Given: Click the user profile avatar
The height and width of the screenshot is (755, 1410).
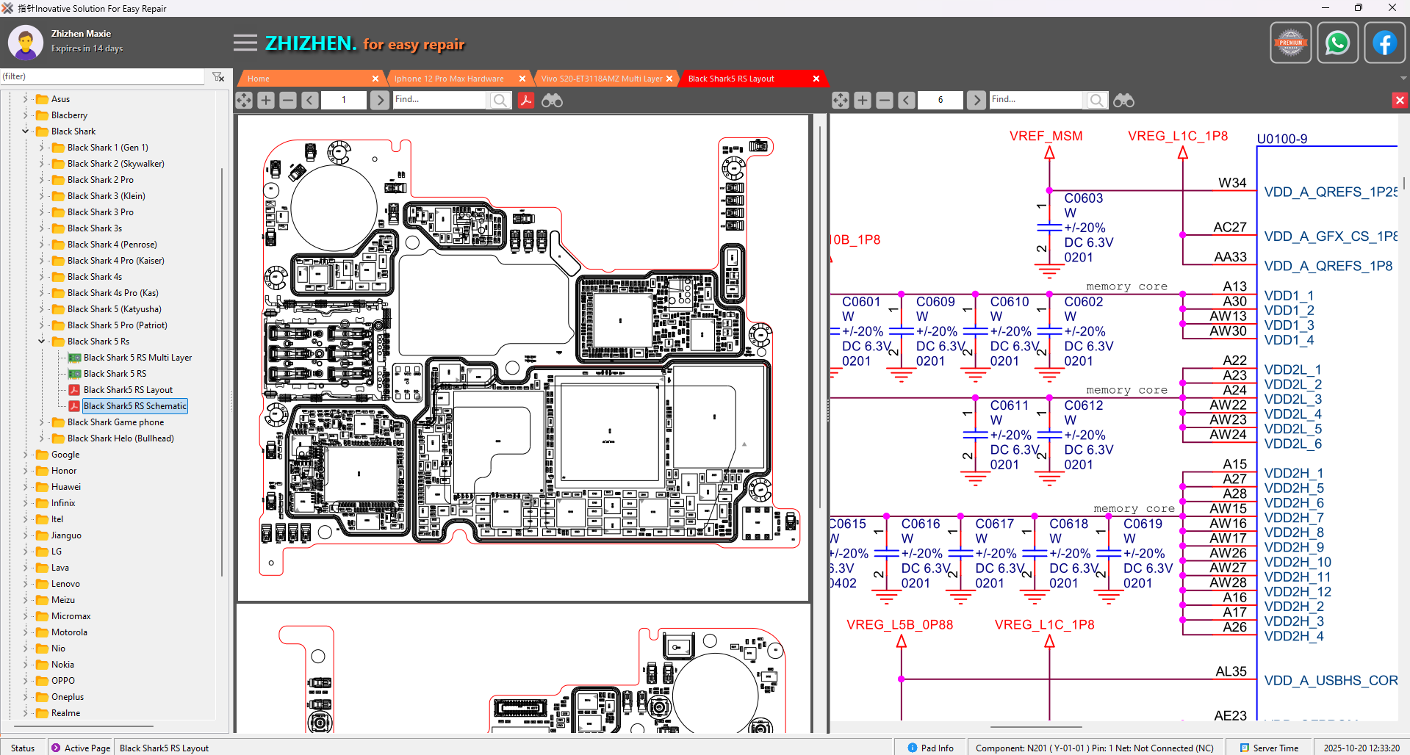Looking at the screenshot, I should click(x=26, y=43).
